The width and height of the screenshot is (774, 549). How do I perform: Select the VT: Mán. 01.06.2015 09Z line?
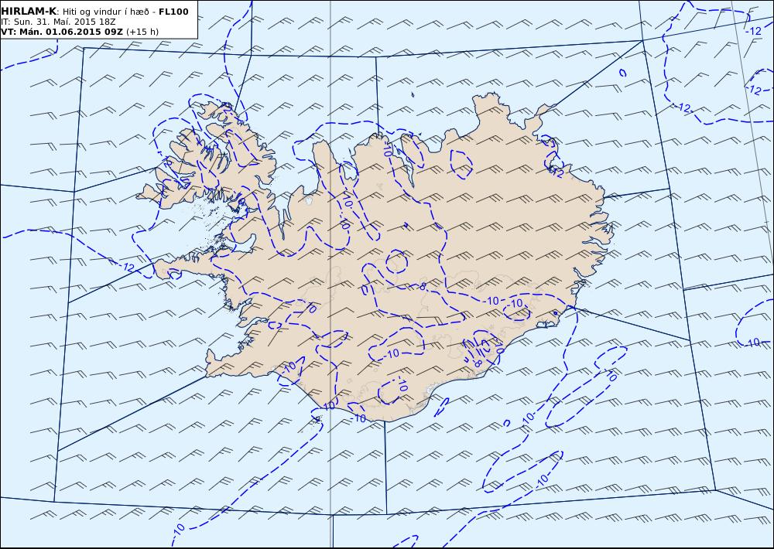(80, 32)
